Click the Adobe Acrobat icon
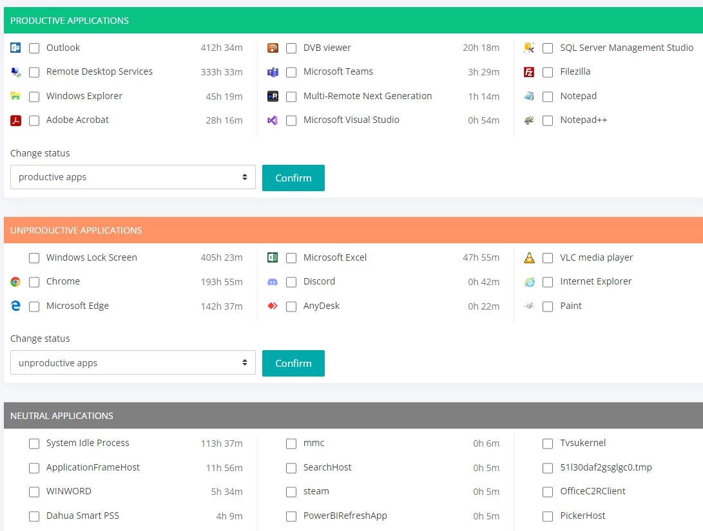The image size is (703, 531). tap(15, 120)
